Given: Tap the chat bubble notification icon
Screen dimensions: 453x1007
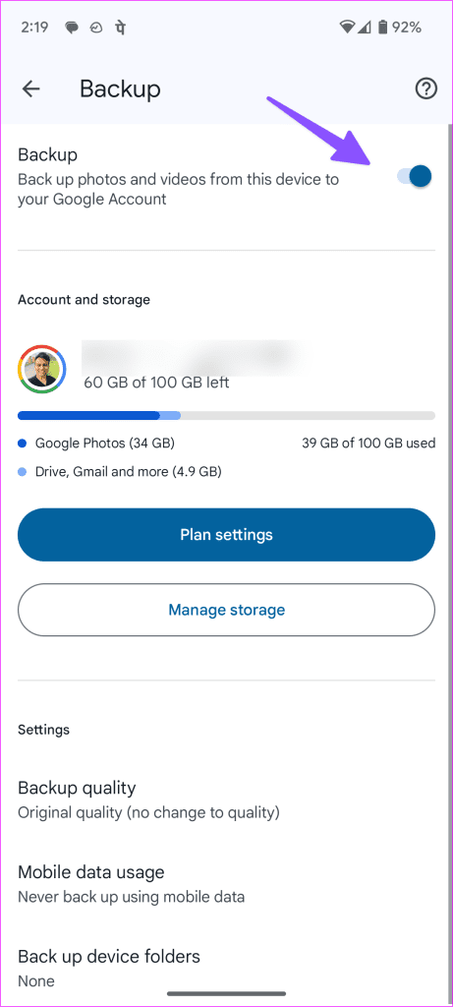Looking at the screenshot, I should pyautogui.click(x=72, y=28).
